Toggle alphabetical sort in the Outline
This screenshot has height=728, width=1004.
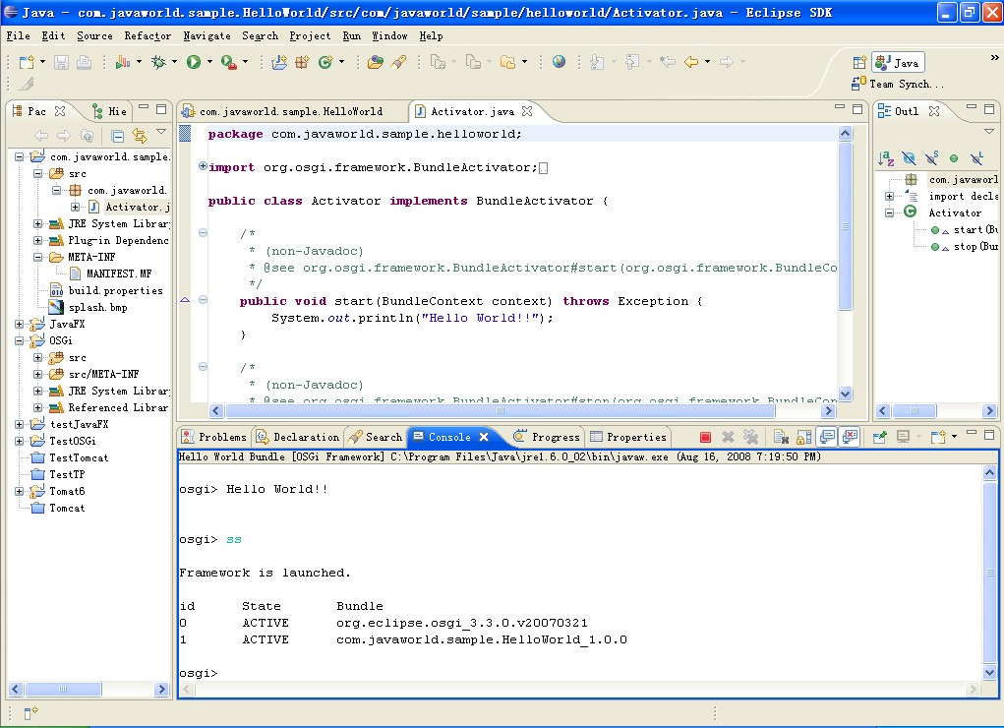[886, 157]
